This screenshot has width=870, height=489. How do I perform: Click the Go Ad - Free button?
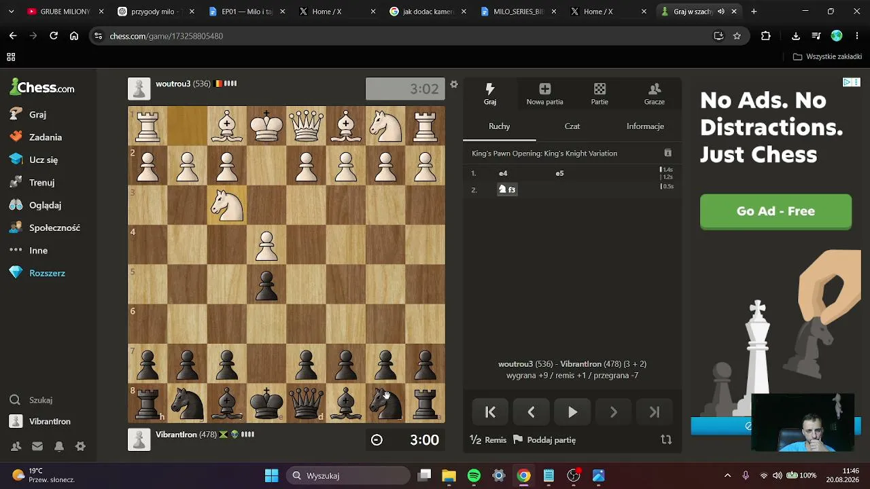click(776, 211)
